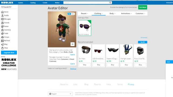
Task: Select the Stylish Aviators item thumbnail
Action: (85, 28)
